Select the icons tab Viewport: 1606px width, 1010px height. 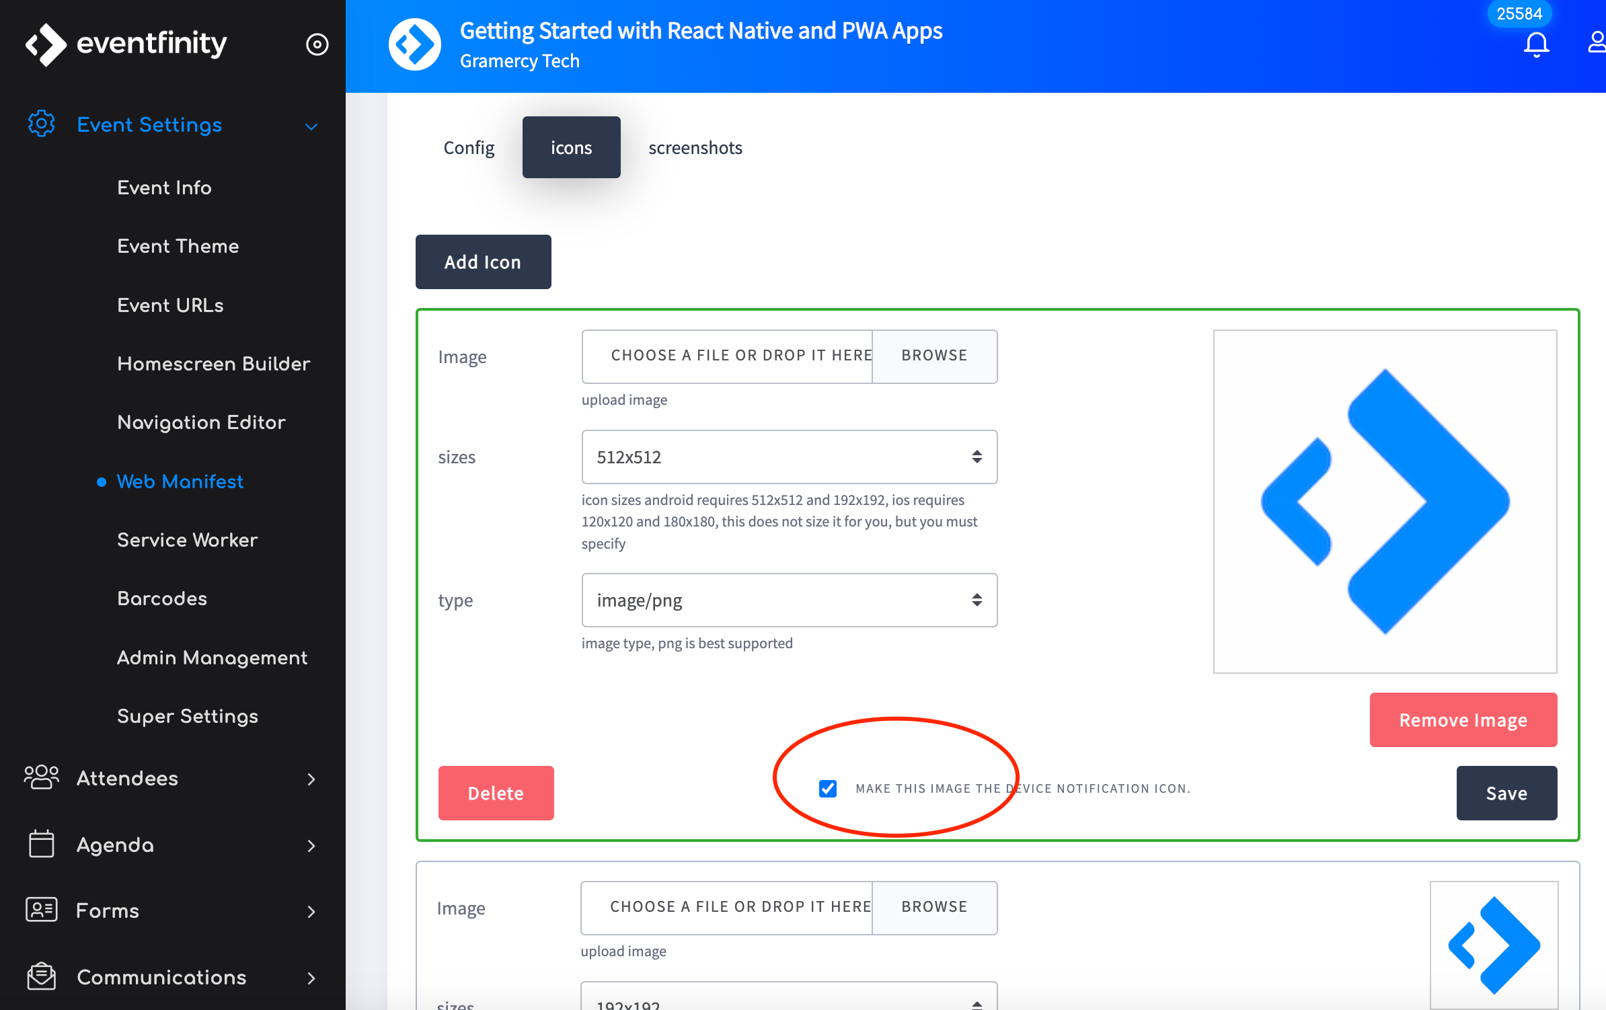tap(571, 147)
